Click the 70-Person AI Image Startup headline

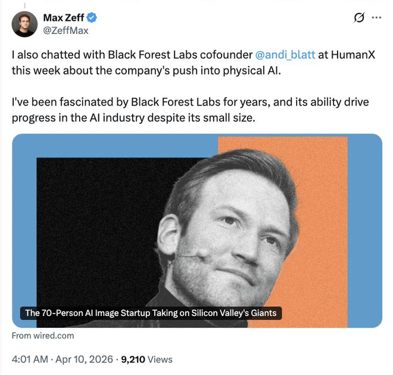(x=151, y=313)
